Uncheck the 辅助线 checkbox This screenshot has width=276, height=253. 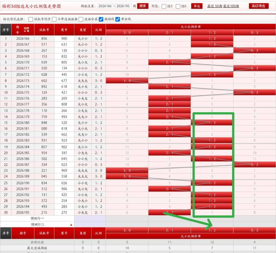click(x=101, y=19)
